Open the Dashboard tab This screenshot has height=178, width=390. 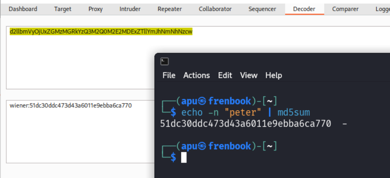pyautogui.click(x=23, y=9)
